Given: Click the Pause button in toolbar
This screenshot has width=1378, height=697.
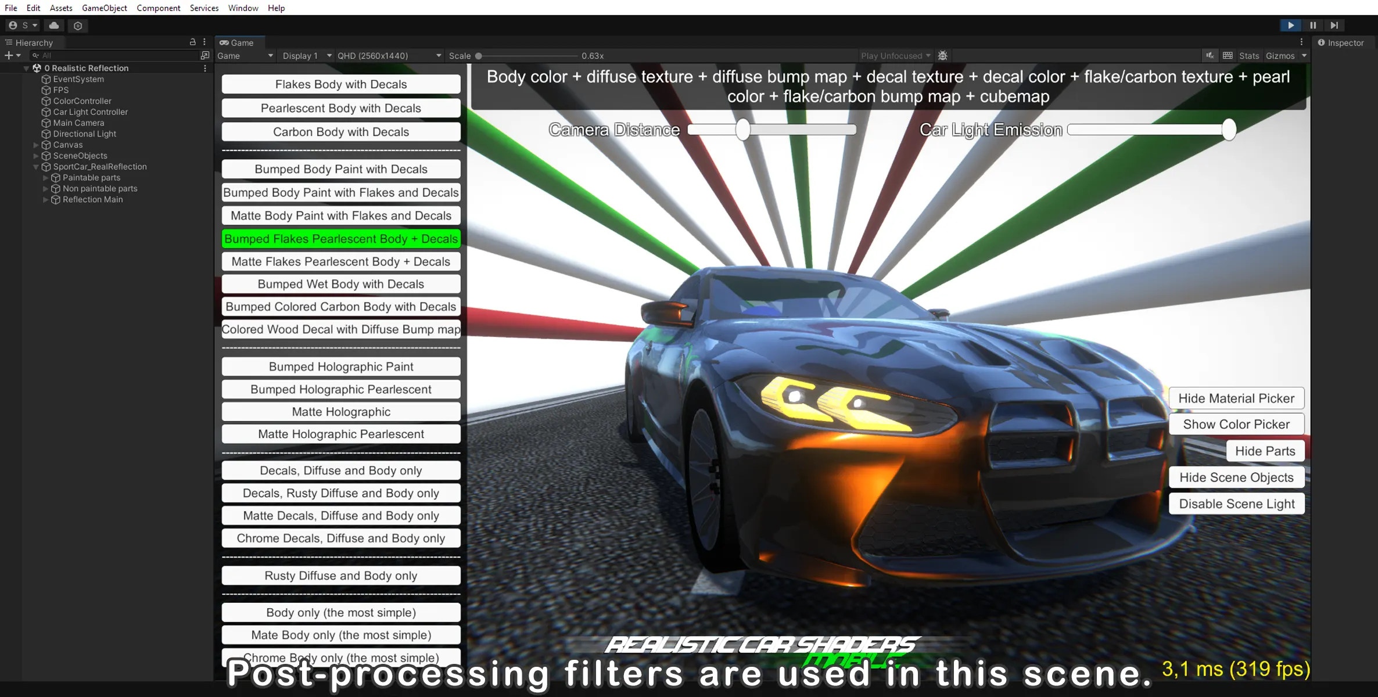Looking at the screenshot, I should point(1312,25).
